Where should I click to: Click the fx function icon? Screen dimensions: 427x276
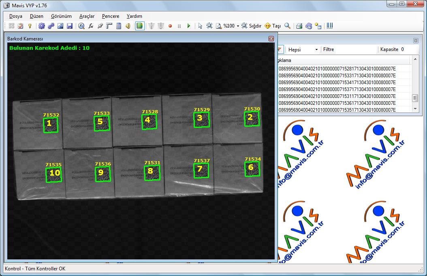tap(91, 26)
